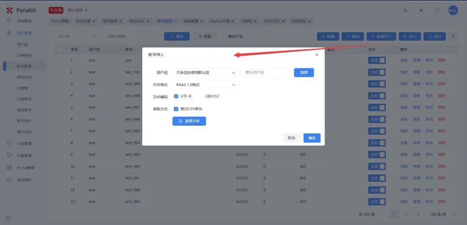Select GB2312 file encoding radio
This screenshot has width=467, height=225.
pos(201,96)
